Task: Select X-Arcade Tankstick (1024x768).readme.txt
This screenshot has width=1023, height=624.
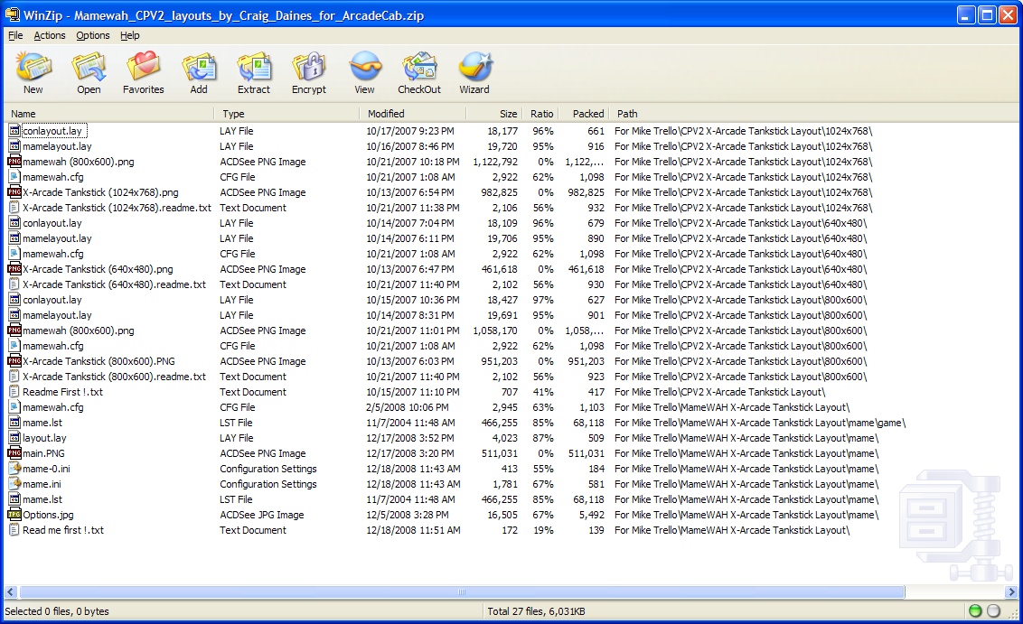Action: click(117, 208)
